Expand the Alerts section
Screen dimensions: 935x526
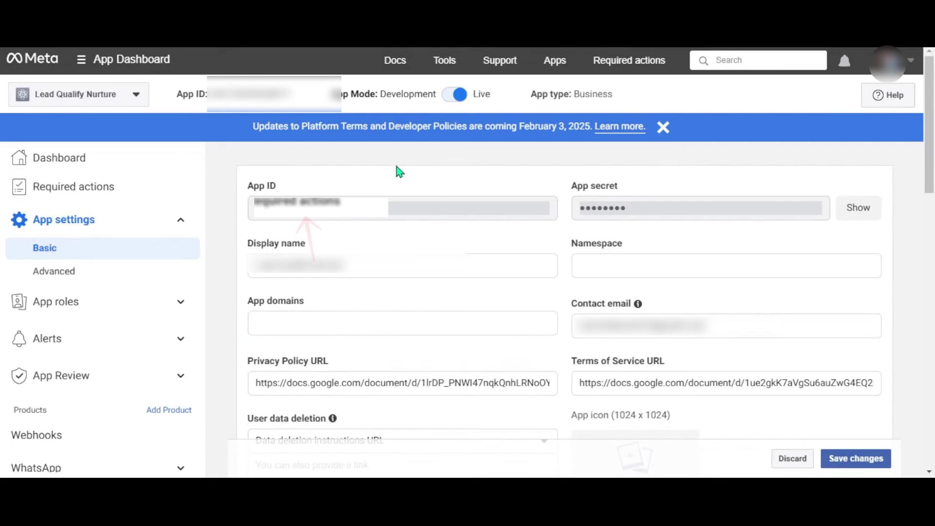pos(181,338)
